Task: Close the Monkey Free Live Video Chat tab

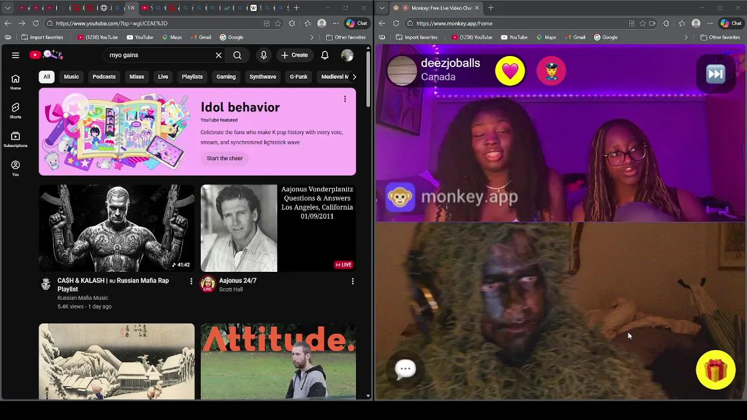Action: (477, 8)
